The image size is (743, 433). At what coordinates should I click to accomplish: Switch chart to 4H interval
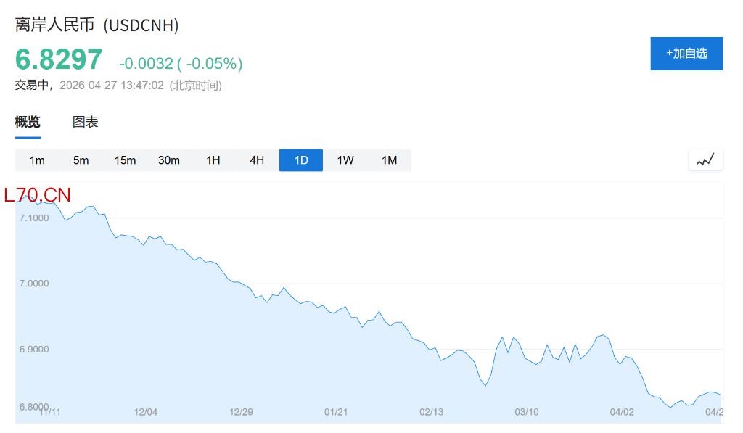257,160
